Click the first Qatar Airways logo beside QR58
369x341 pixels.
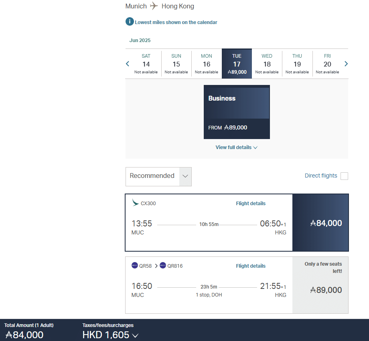[x=135, y=265]
